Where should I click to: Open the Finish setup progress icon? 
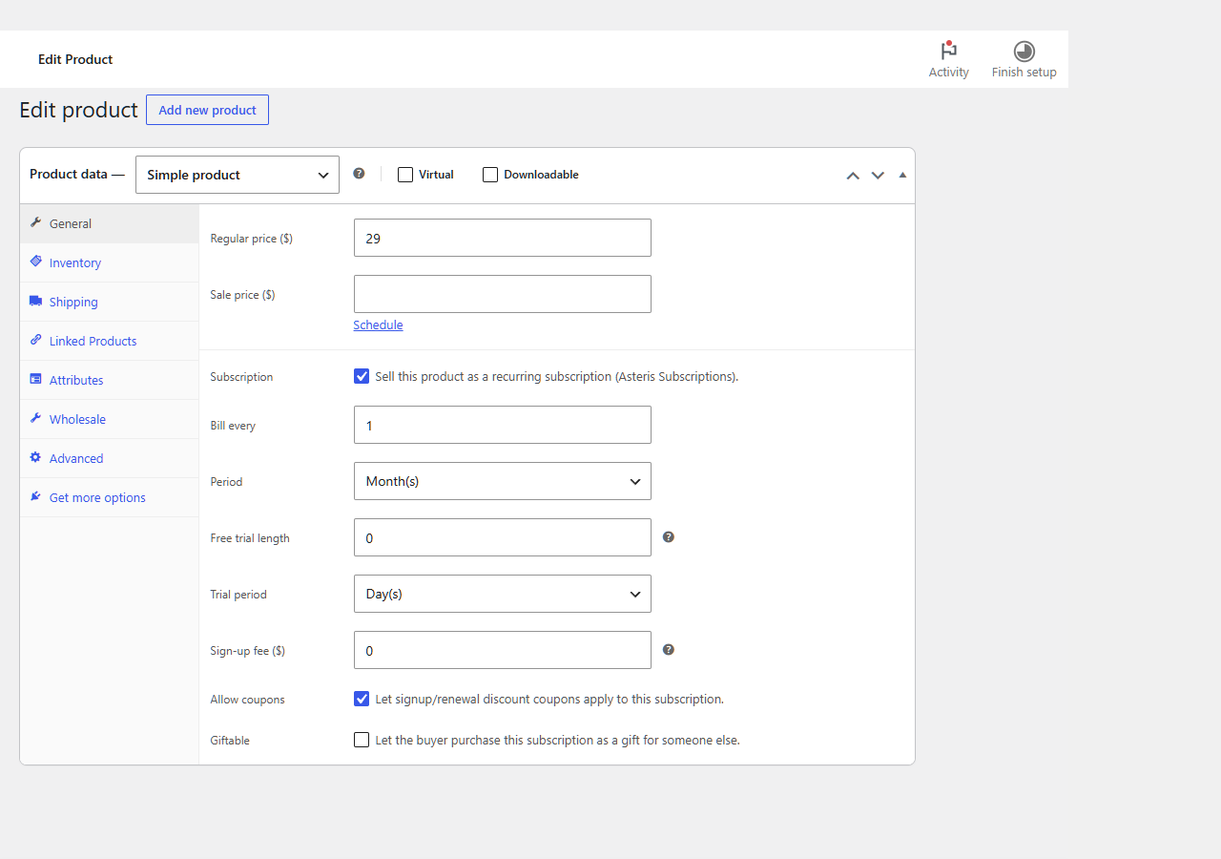click(1024, 52)
